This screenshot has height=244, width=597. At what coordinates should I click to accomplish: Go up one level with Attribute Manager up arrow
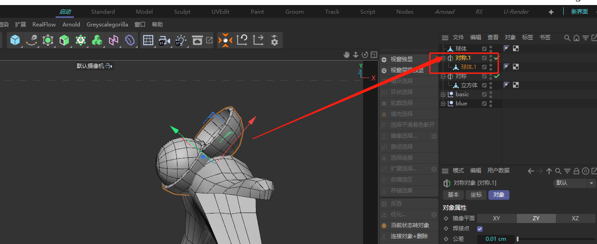pos(549,171)
